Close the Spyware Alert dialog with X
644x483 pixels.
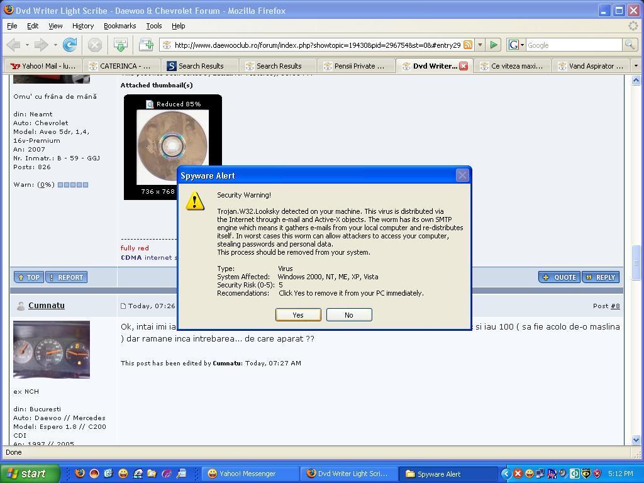pos(462,175)
